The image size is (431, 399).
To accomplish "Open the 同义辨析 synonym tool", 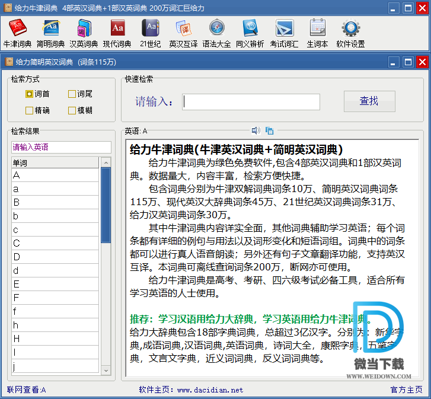I will [250, 33].
